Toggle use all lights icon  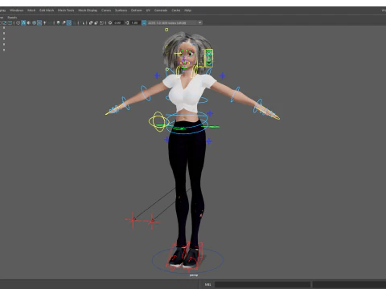[x=45, y=22]
